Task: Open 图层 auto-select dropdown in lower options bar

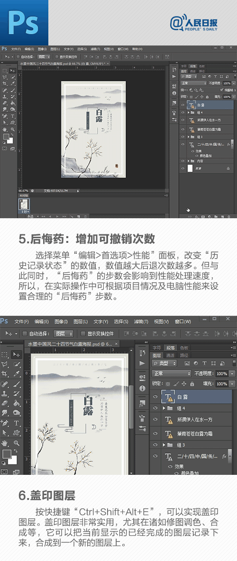Action: point(64,333)
